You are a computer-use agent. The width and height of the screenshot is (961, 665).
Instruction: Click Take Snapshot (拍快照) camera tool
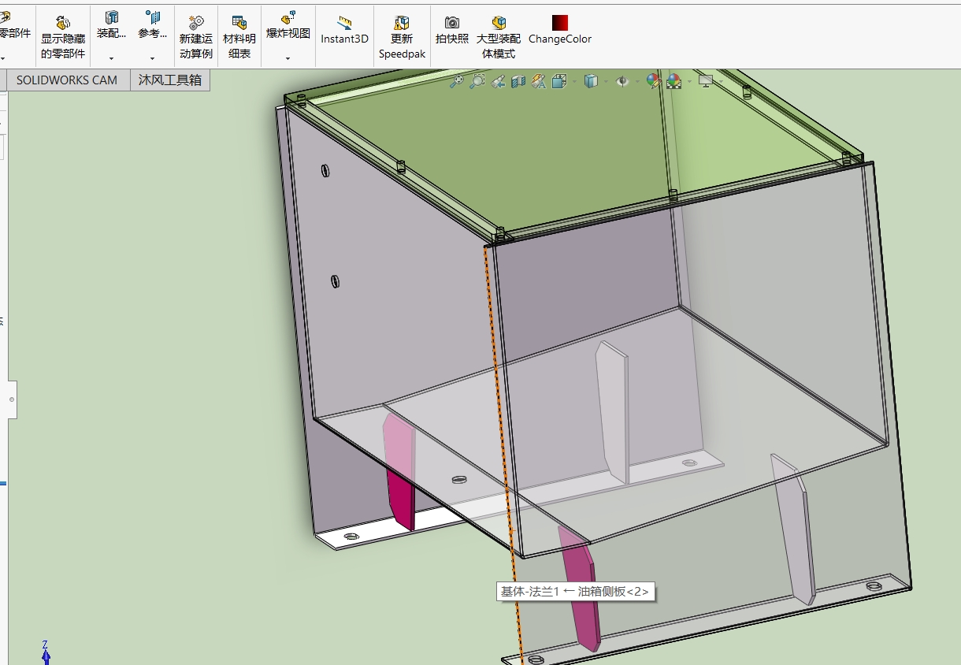click(451, 30)
